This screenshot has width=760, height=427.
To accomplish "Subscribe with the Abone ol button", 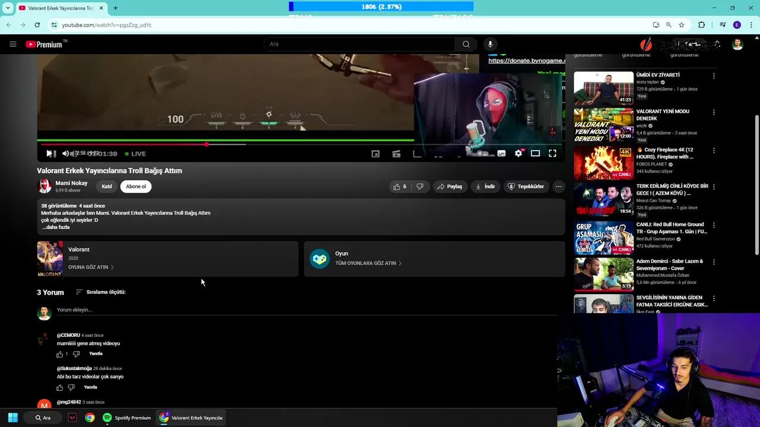I will click(135, 186).
